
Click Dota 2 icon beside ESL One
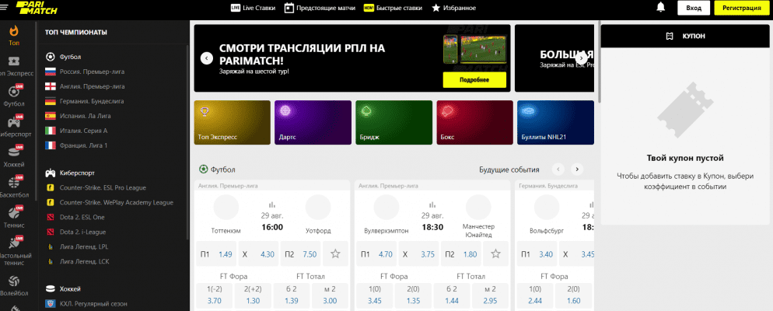(x=50, y=217)
